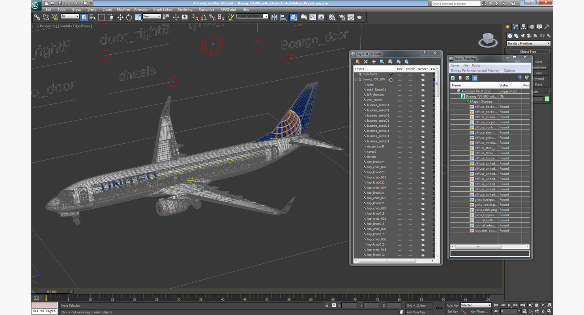Click the Align tool icon

pos(283,17)
